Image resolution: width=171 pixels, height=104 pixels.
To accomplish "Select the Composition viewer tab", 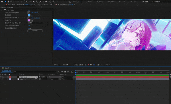I will (x=66, y=5).
